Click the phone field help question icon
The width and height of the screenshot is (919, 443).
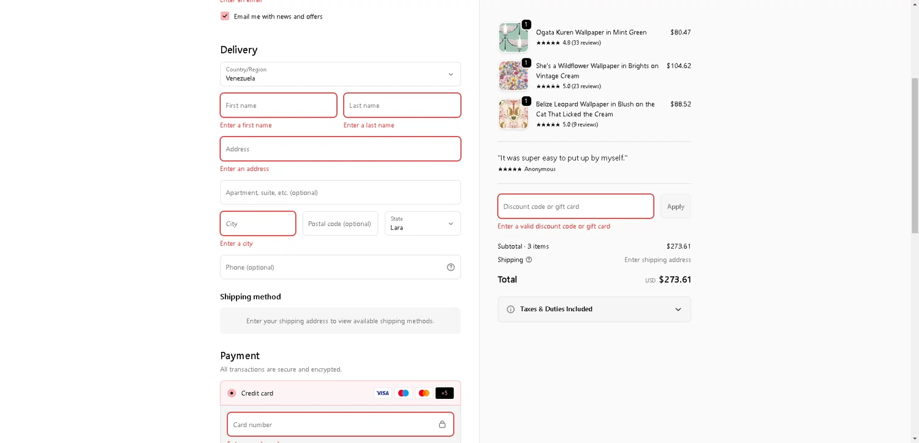point(451,267)
